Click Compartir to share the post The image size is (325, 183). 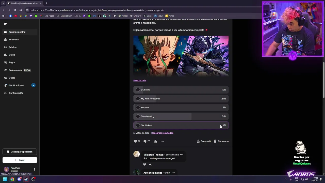(204, 141)
